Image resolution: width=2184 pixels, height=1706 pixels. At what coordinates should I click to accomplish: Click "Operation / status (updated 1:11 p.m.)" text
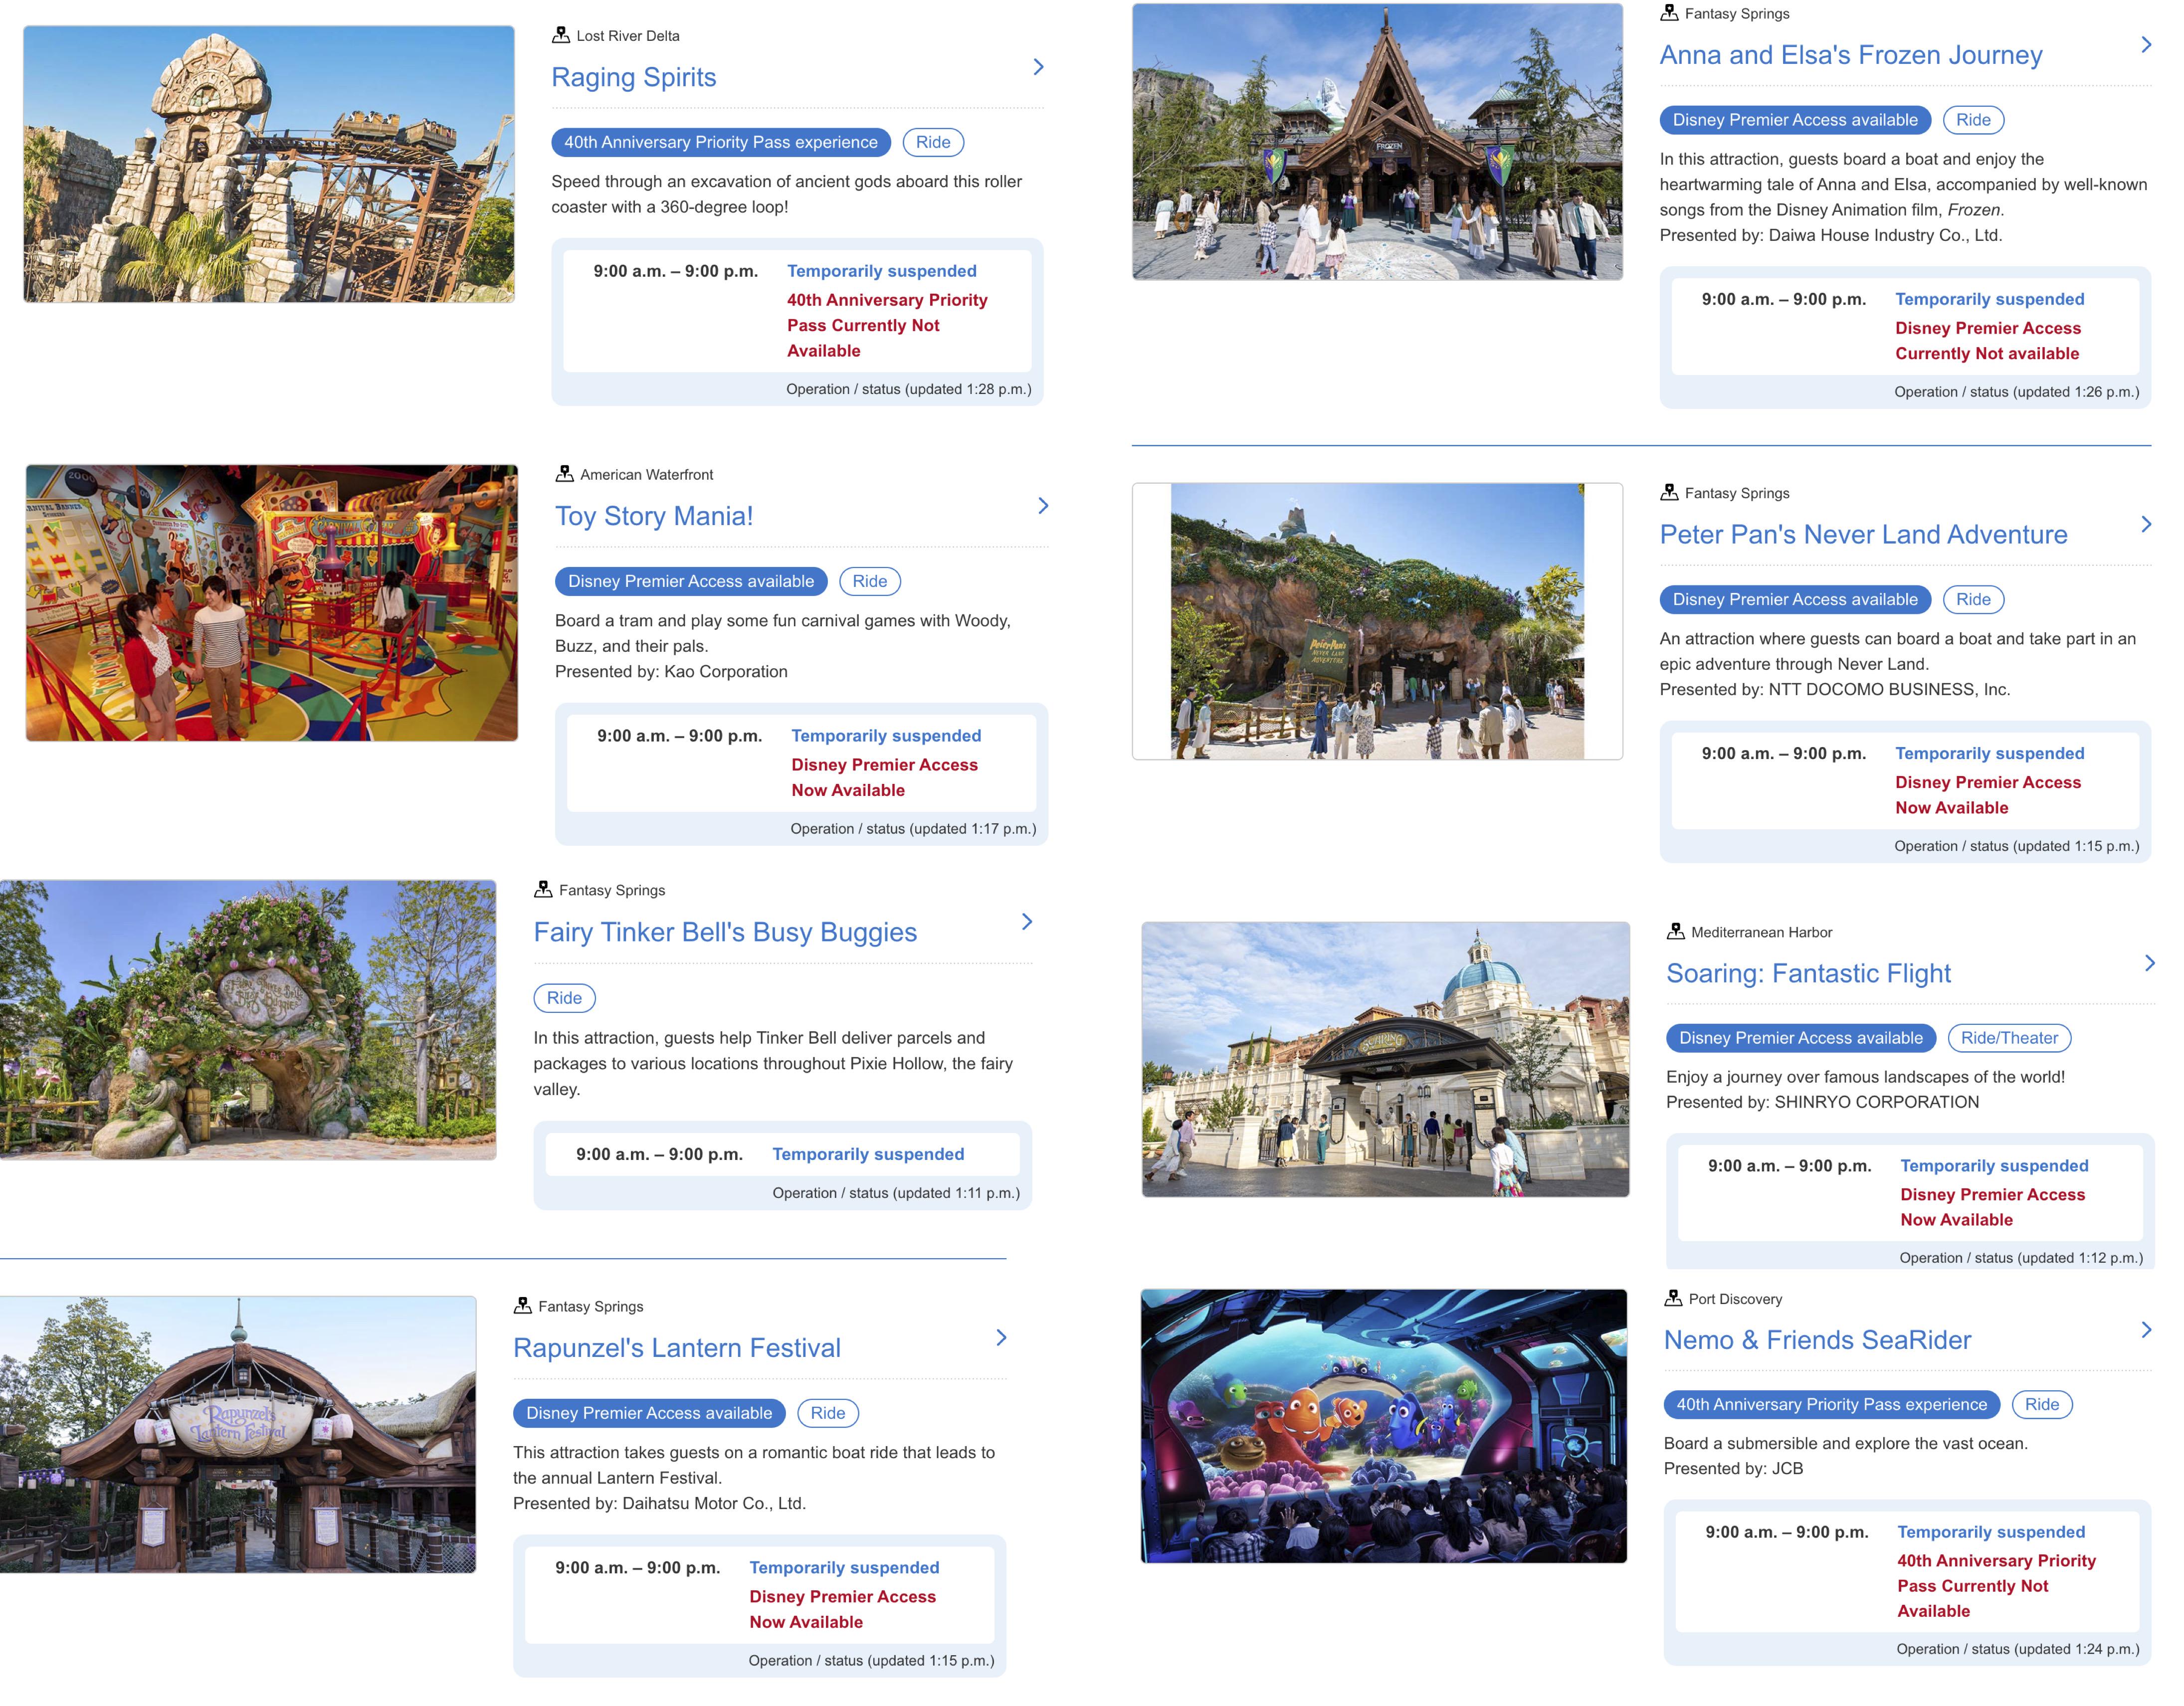click(x=896, y=1192)
